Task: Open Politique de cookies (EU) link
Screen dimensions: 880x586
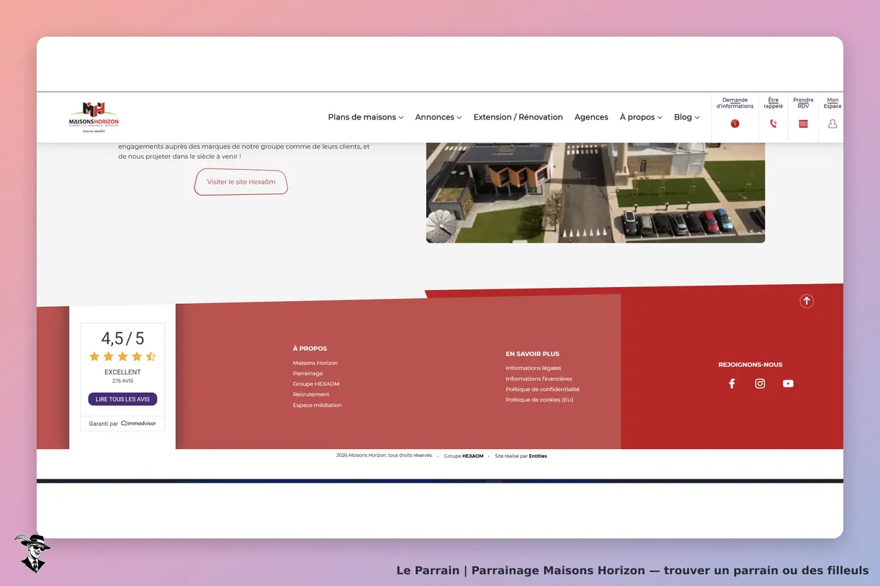Action: 539,400
